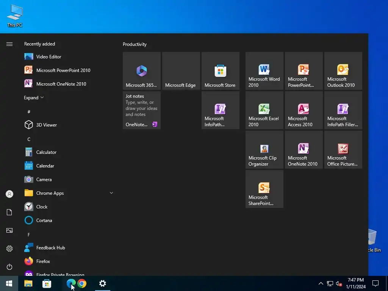Open 3D Viewer app
The width and height of the screenshot is (388, 291).
68,125
